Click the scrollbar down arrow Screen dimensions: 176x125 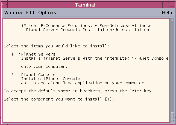[172, 121]
